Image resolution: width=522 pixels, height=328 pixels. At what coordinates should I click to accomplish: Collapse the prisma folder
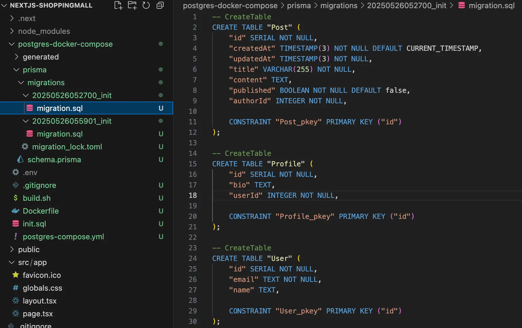(x=16, y=70)
